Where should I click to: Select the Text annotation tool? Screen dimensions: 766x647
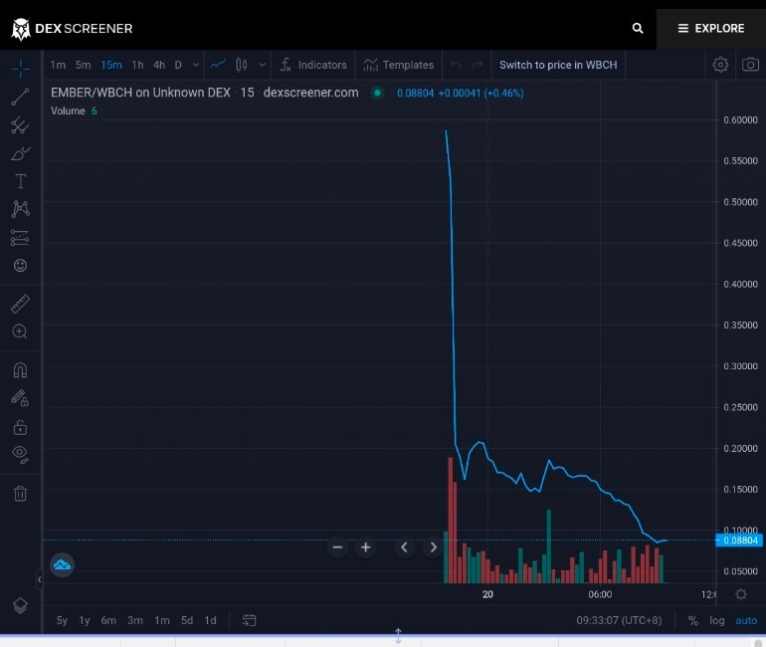(20, 181)
